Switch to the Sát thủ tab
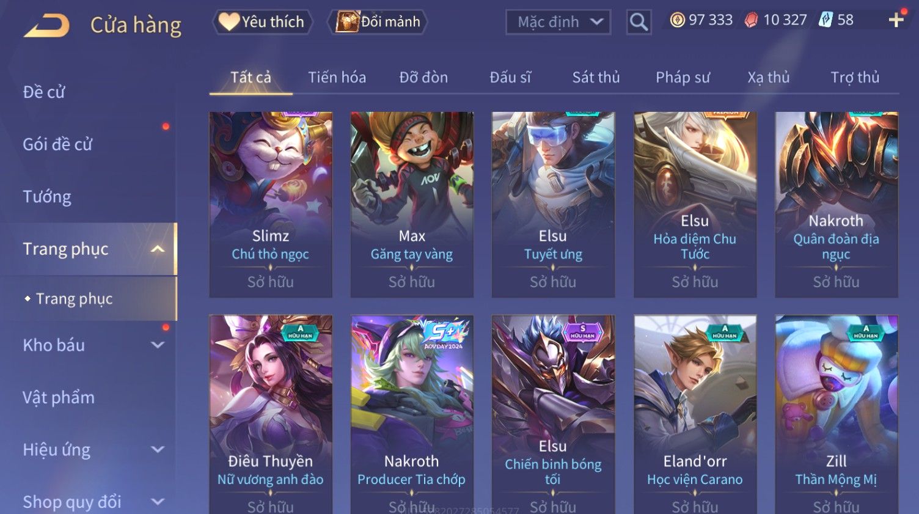This screenshot has width=919, height=514. (x=596, y=77)
